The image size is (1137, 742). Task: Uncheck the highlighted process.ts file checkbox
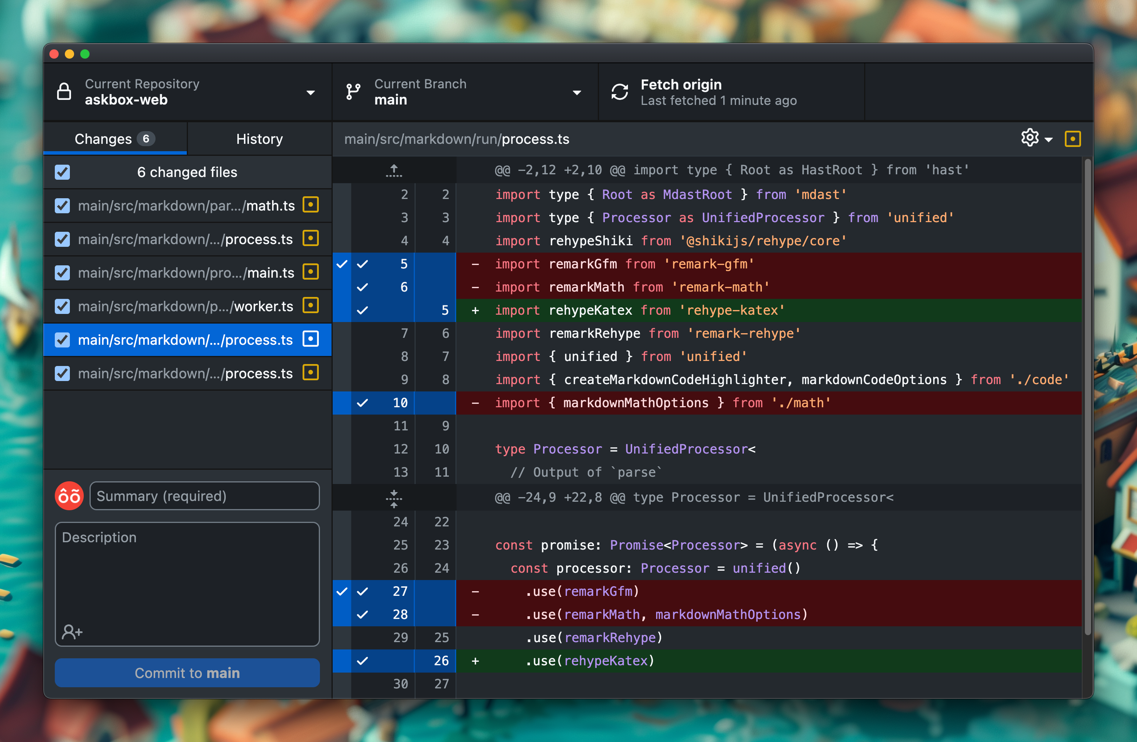(62, 340)
